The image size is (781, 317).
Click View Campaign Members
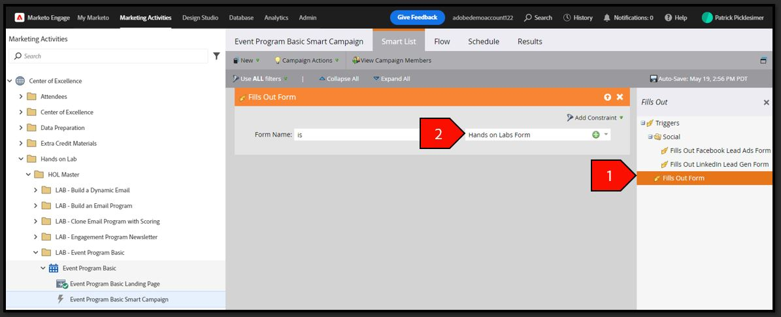[391, 60]
